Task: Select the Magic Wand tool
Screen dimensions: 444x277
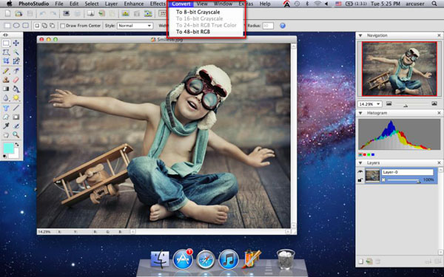Action: pos(16,52)
